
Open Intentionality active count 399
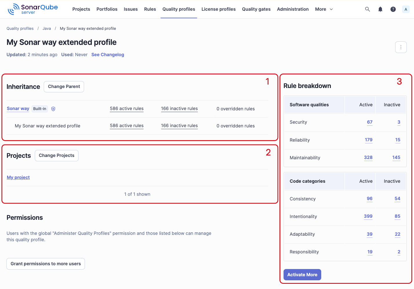point(368,216)
